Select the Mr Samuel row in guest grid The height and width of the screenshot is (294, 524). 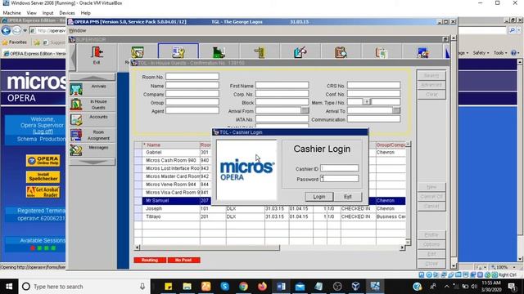[x=269, y=201]
